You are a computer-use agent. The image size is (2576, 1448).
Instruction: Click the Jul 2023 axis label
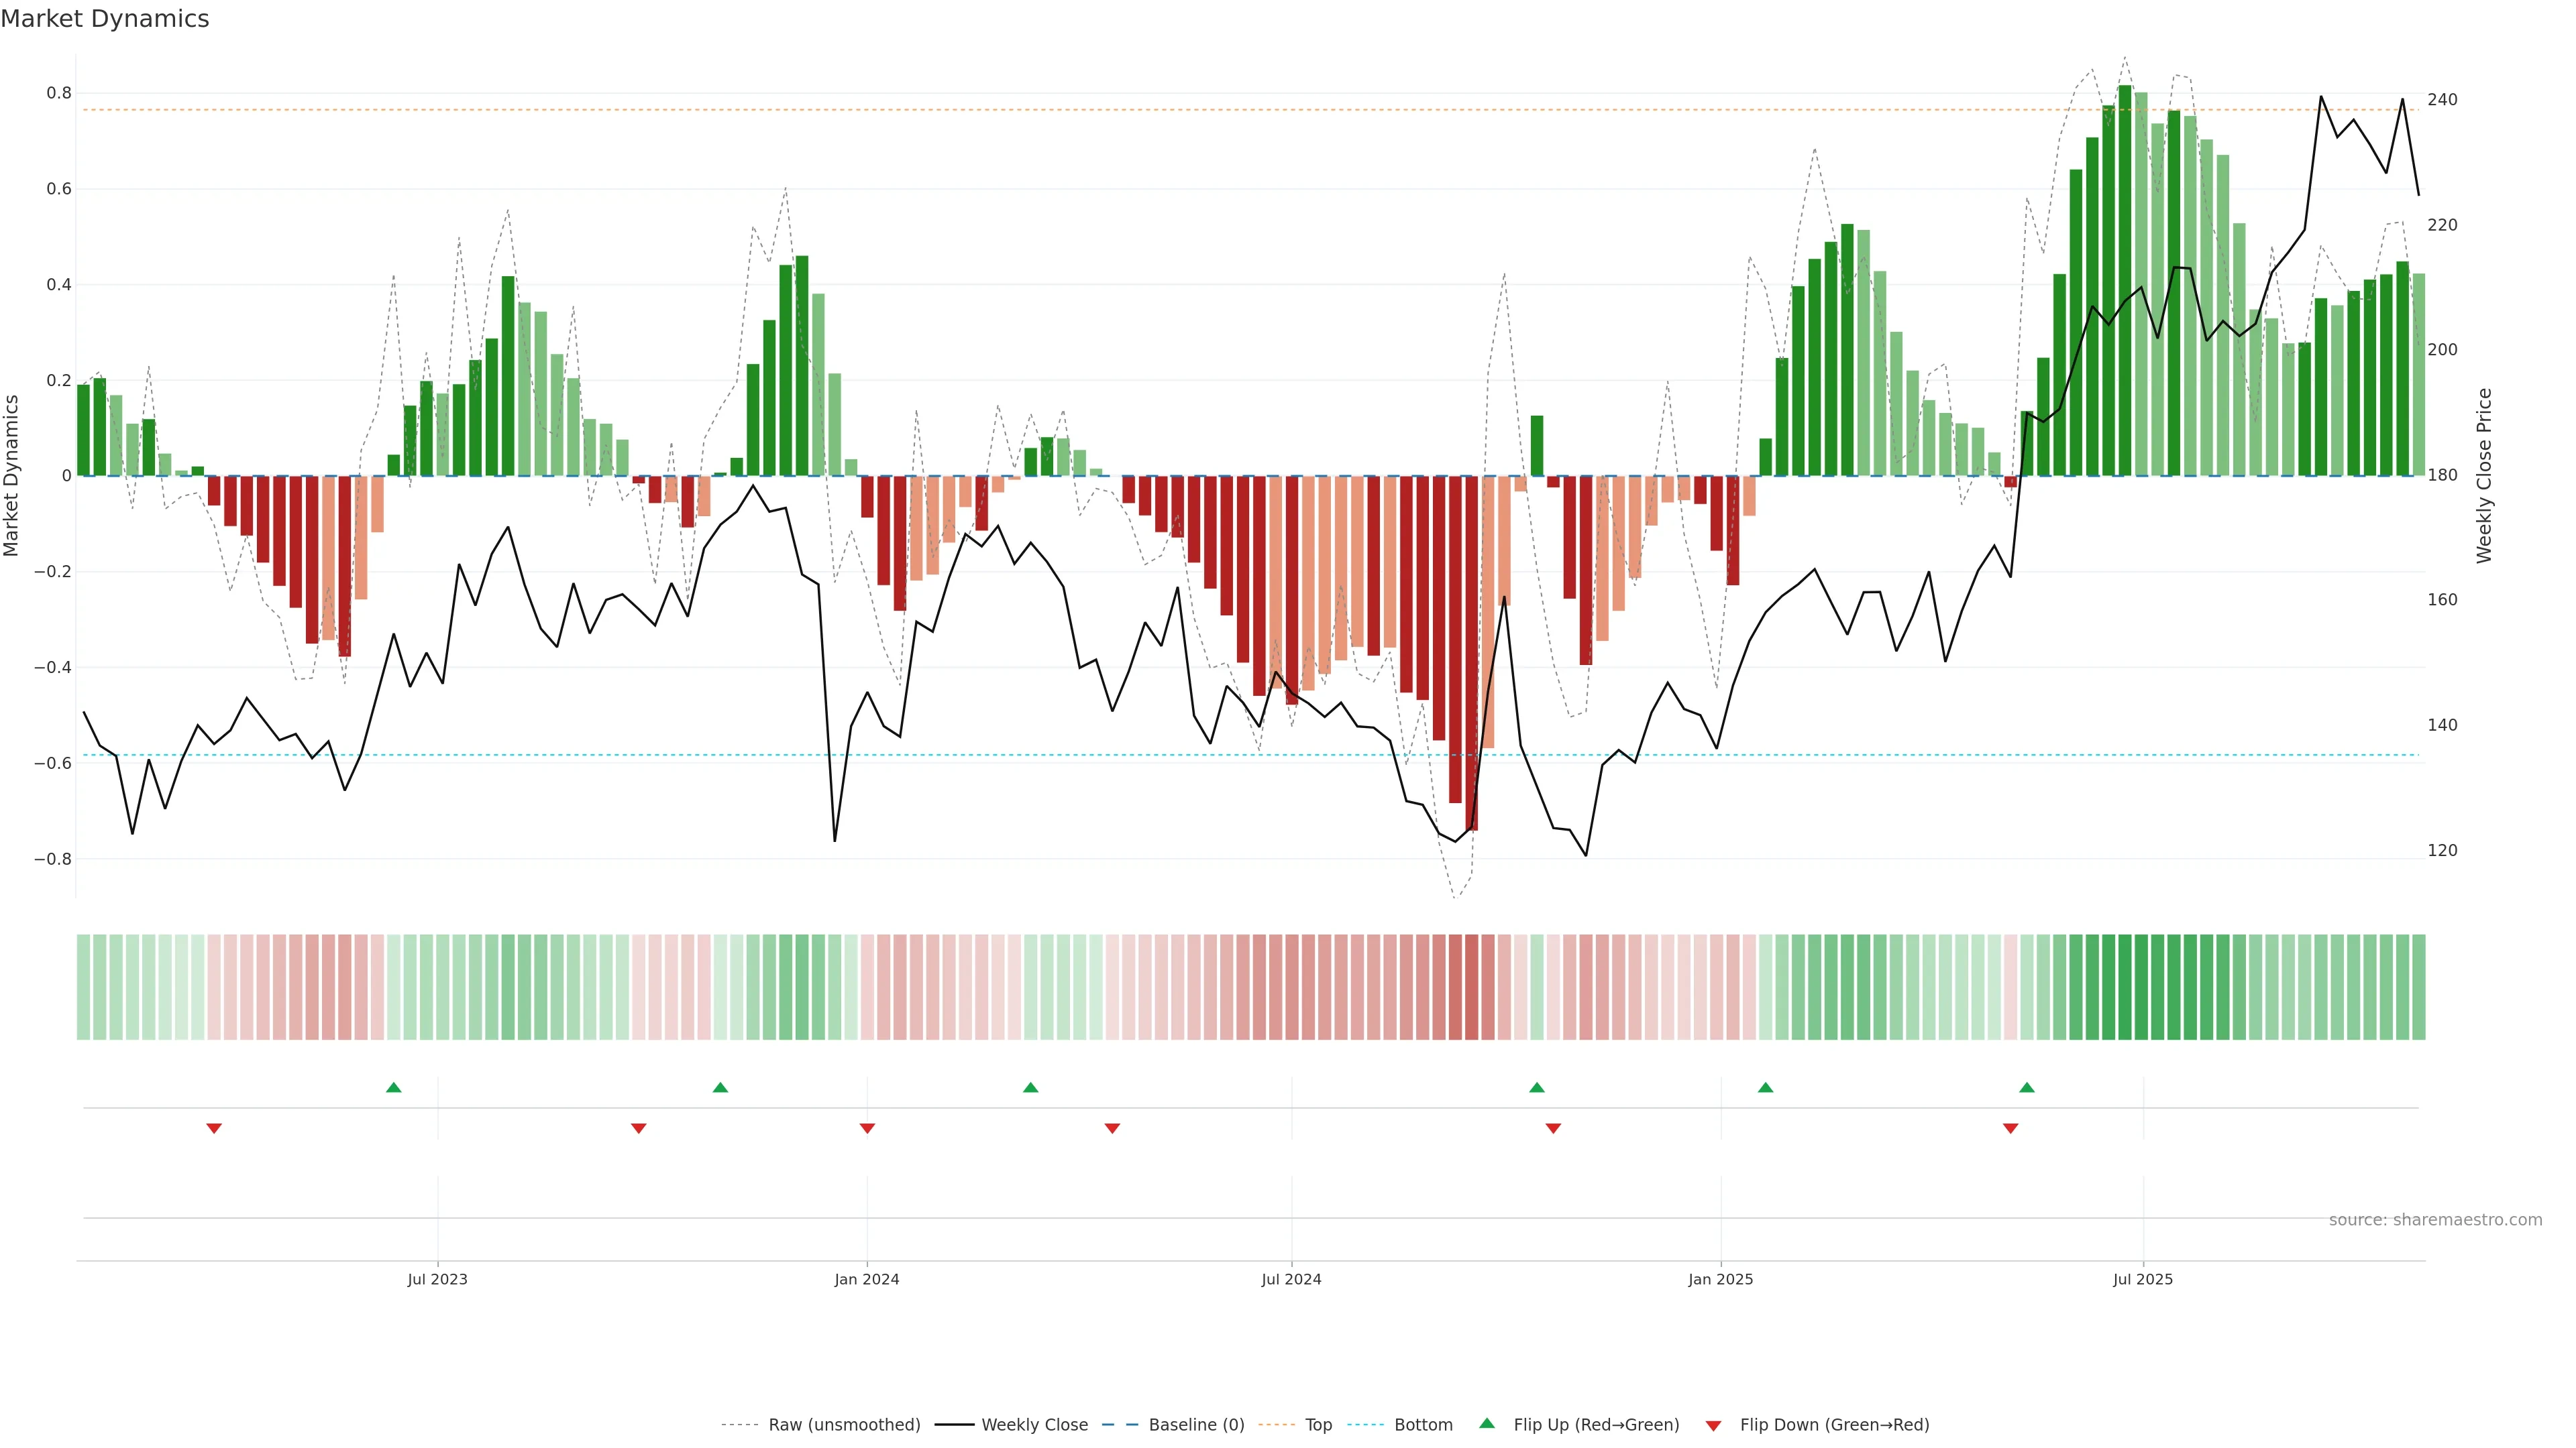click(x=437, y=1279)
